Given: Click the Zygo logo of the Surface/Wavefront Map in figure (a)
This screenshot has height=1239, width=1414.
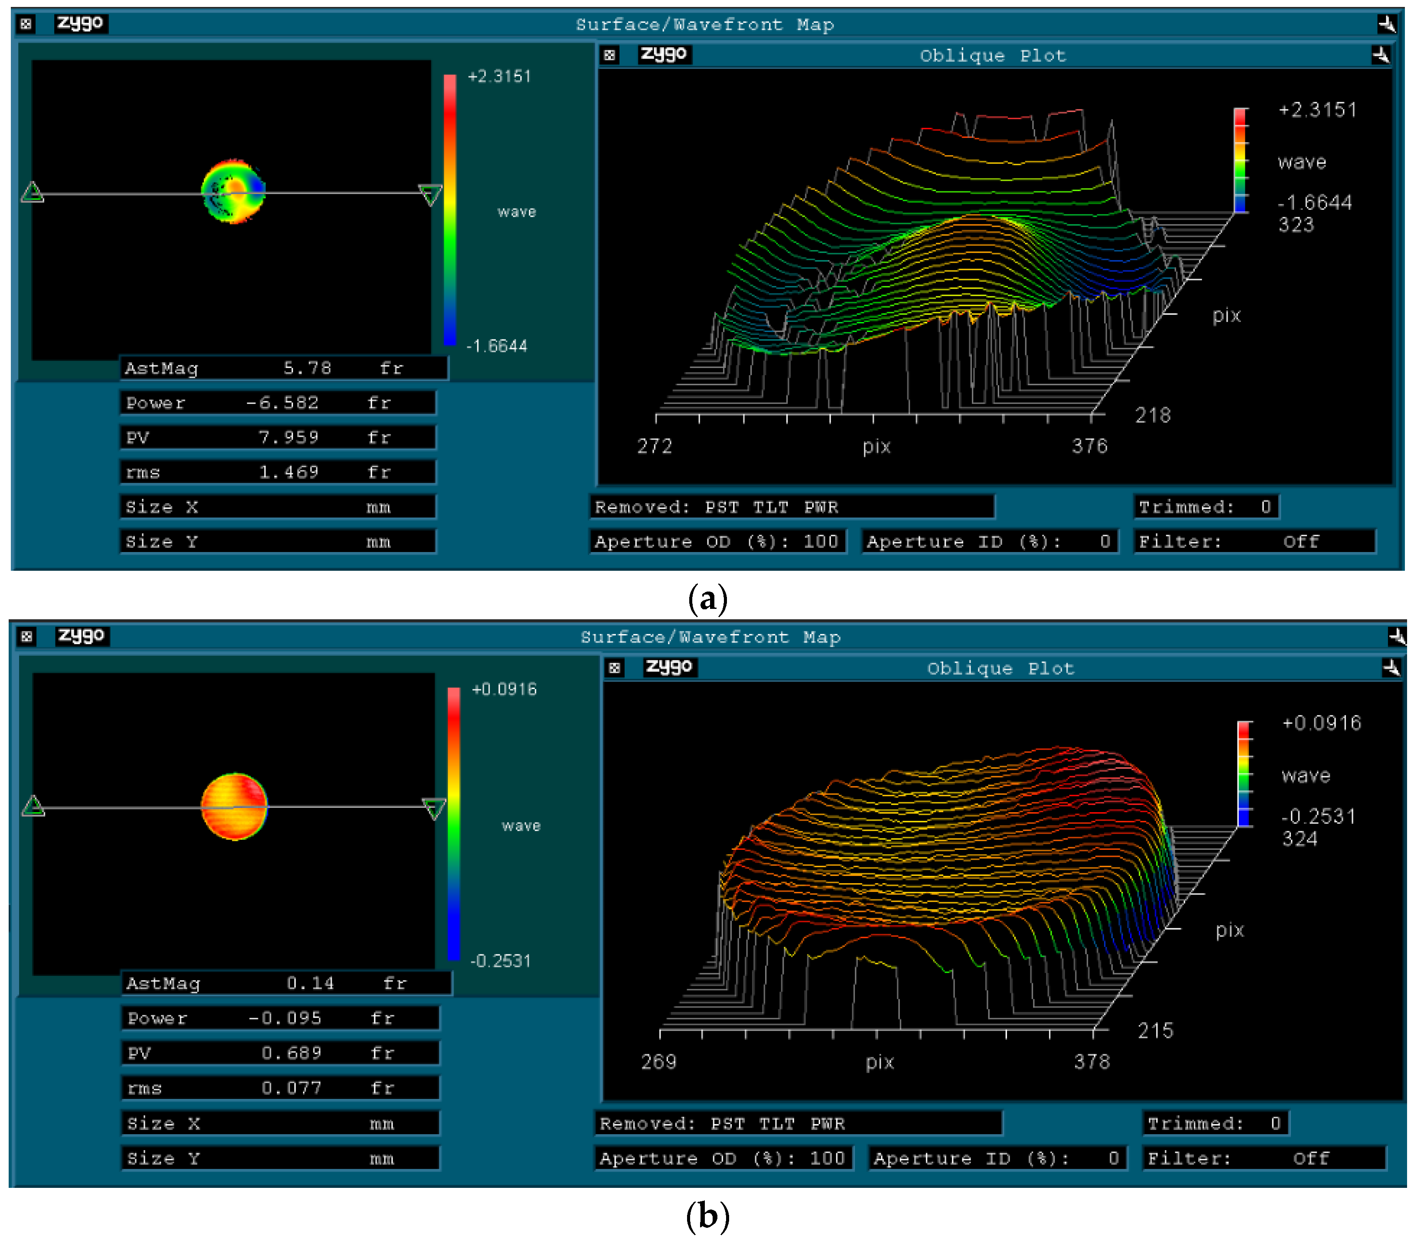Looking at the screenshot, I should (x=81, y=23).
